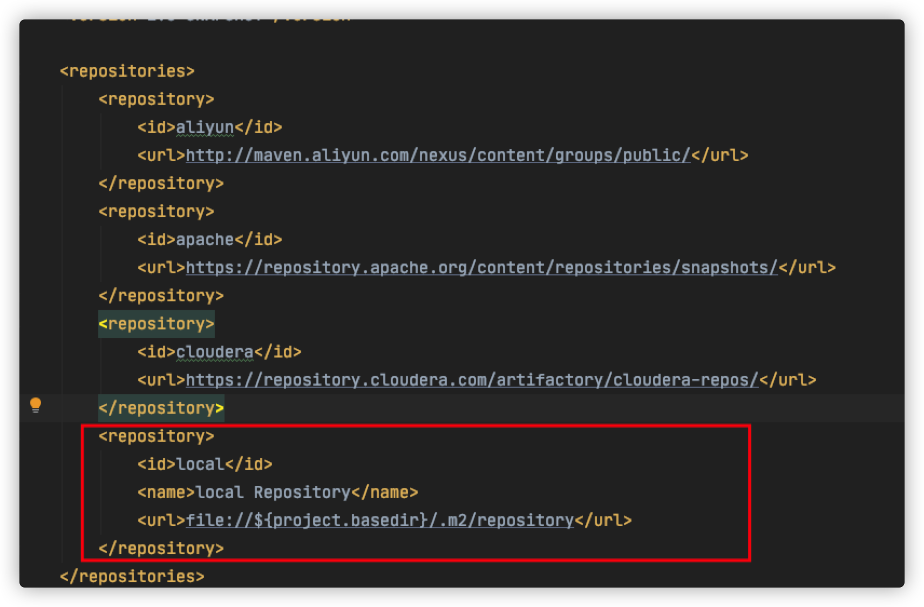
Task: Click the apache id value
Action: pos(205,240)
